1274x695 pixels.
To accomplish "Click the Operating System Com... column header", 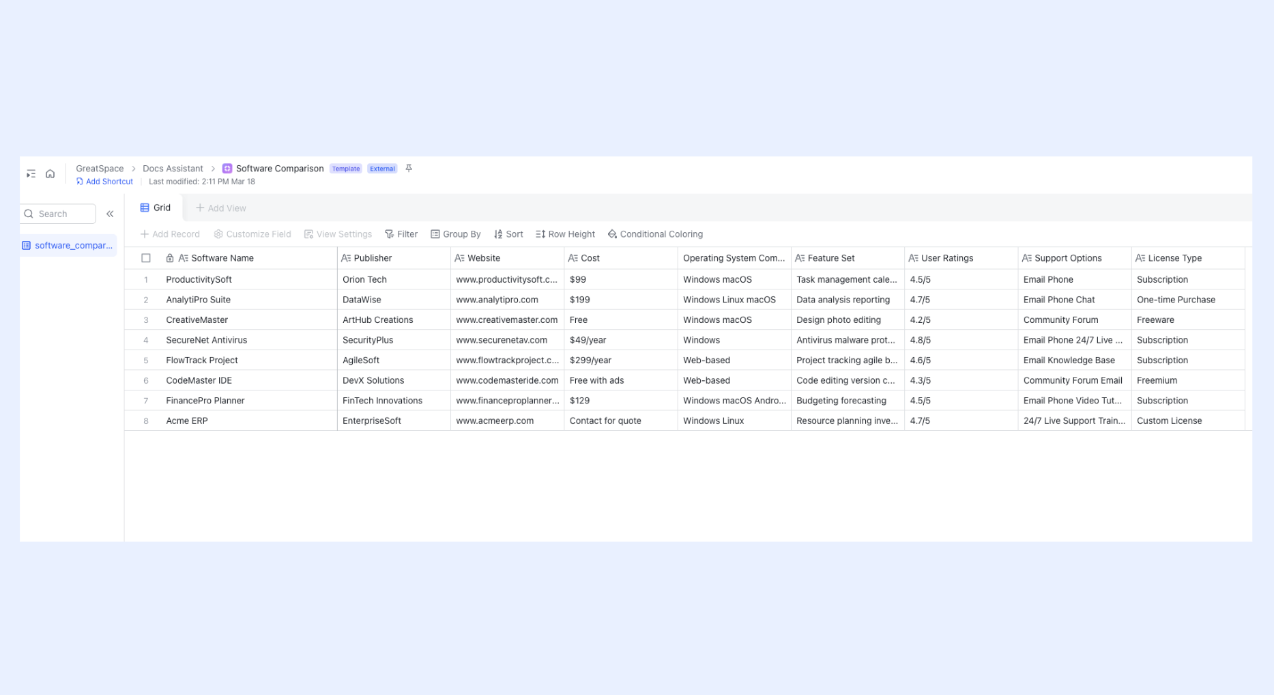I will point(734,258).
